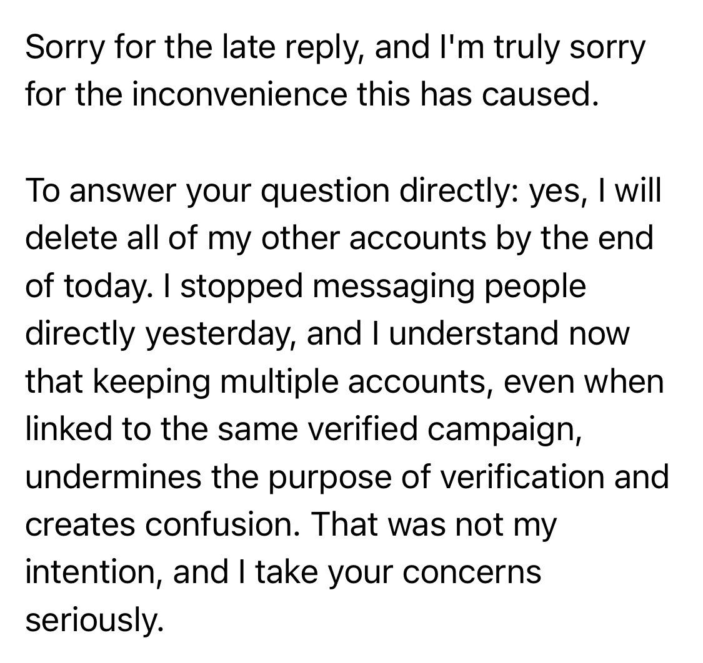Click the final word "seriously."

click(x=92, y=619)
